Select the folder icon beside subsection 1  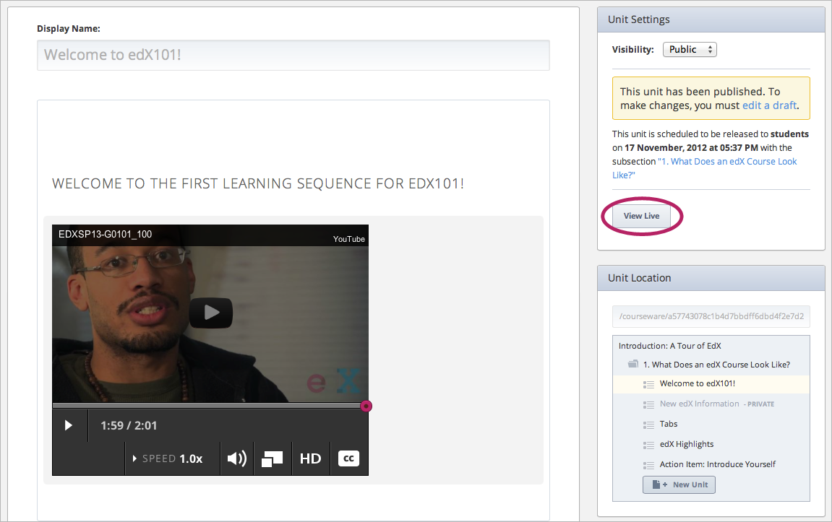(x=633, y=365)
